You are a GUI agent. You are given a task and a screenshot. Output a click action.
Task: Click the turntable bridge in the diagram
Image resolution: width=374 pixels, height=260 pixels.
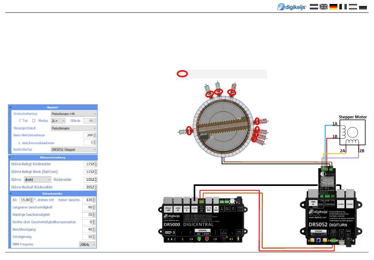click(223, 126)
